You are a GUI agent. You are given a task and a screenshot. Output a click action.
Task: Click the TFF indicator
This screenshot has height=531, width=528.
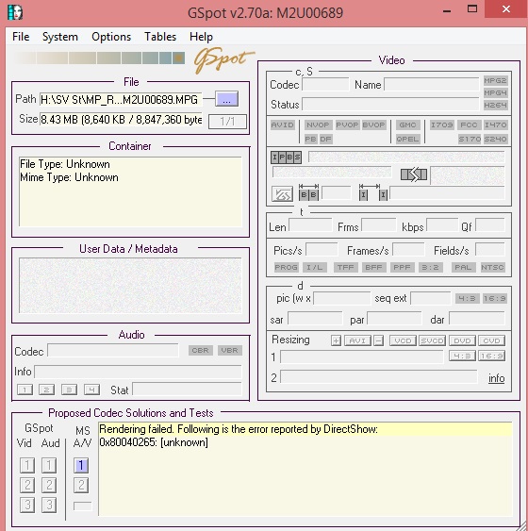pyautogui.click(x=346, y=267)
